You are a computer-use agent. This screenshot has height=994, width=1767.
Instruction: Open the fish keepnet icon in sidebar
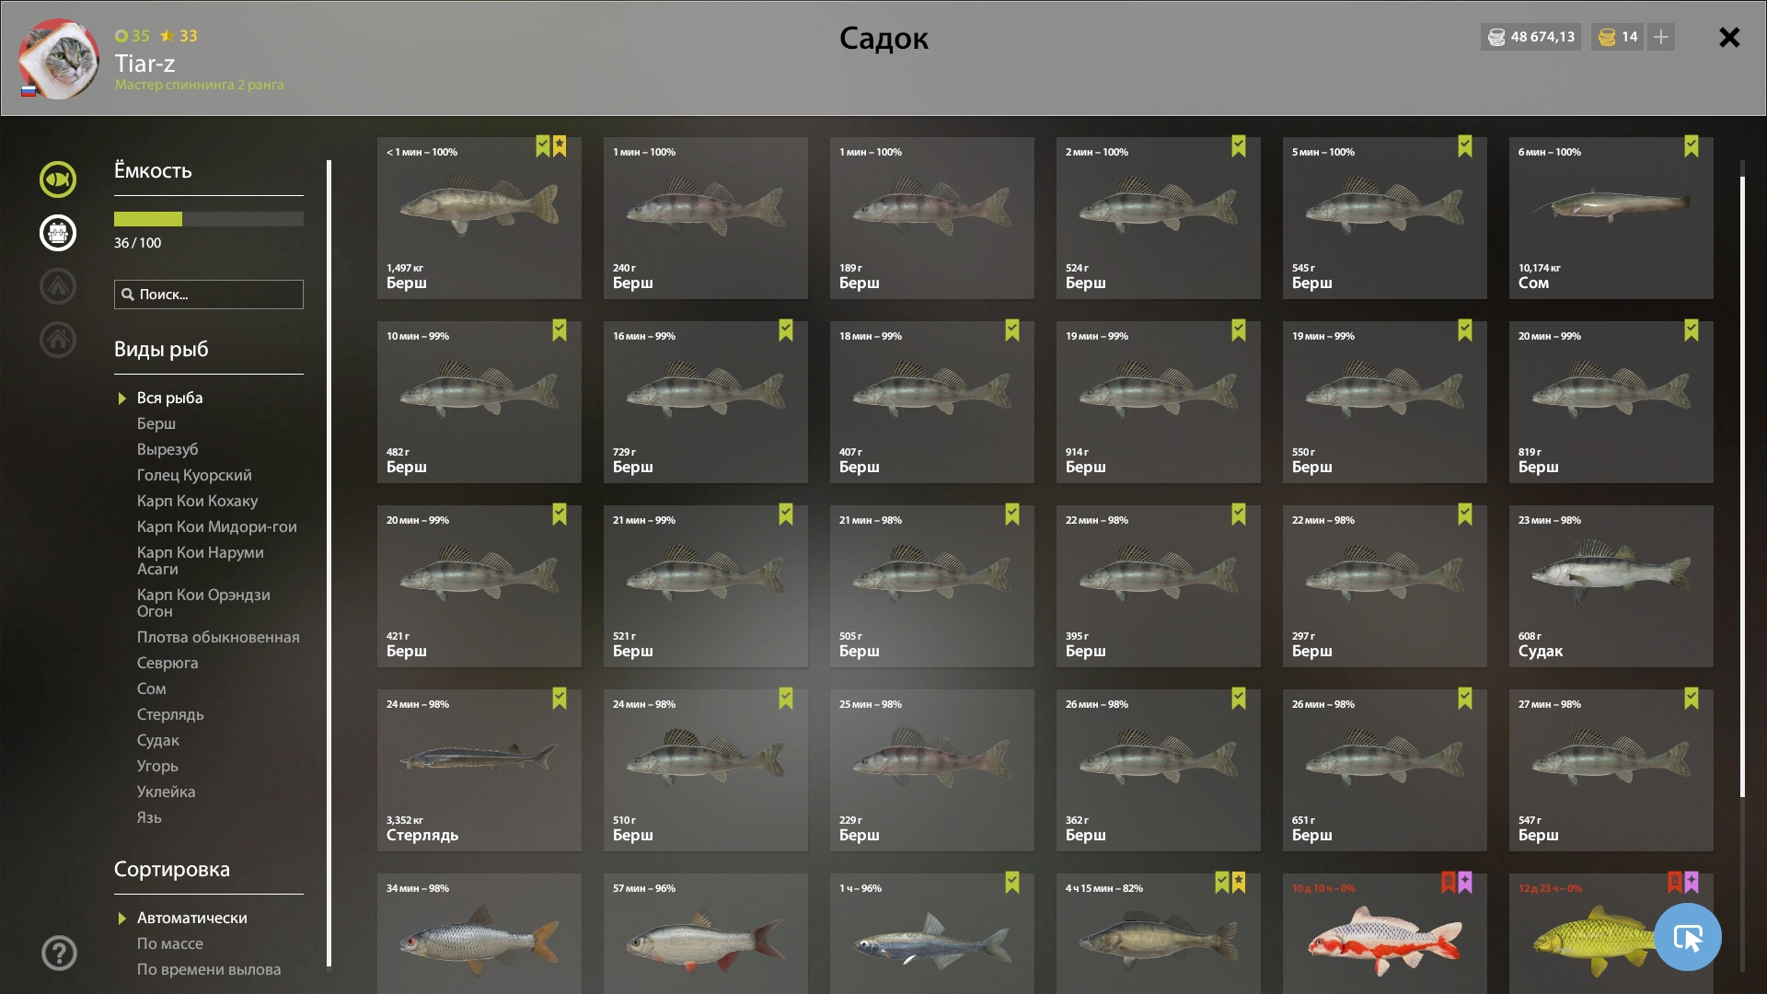click(x=58, y=179)
